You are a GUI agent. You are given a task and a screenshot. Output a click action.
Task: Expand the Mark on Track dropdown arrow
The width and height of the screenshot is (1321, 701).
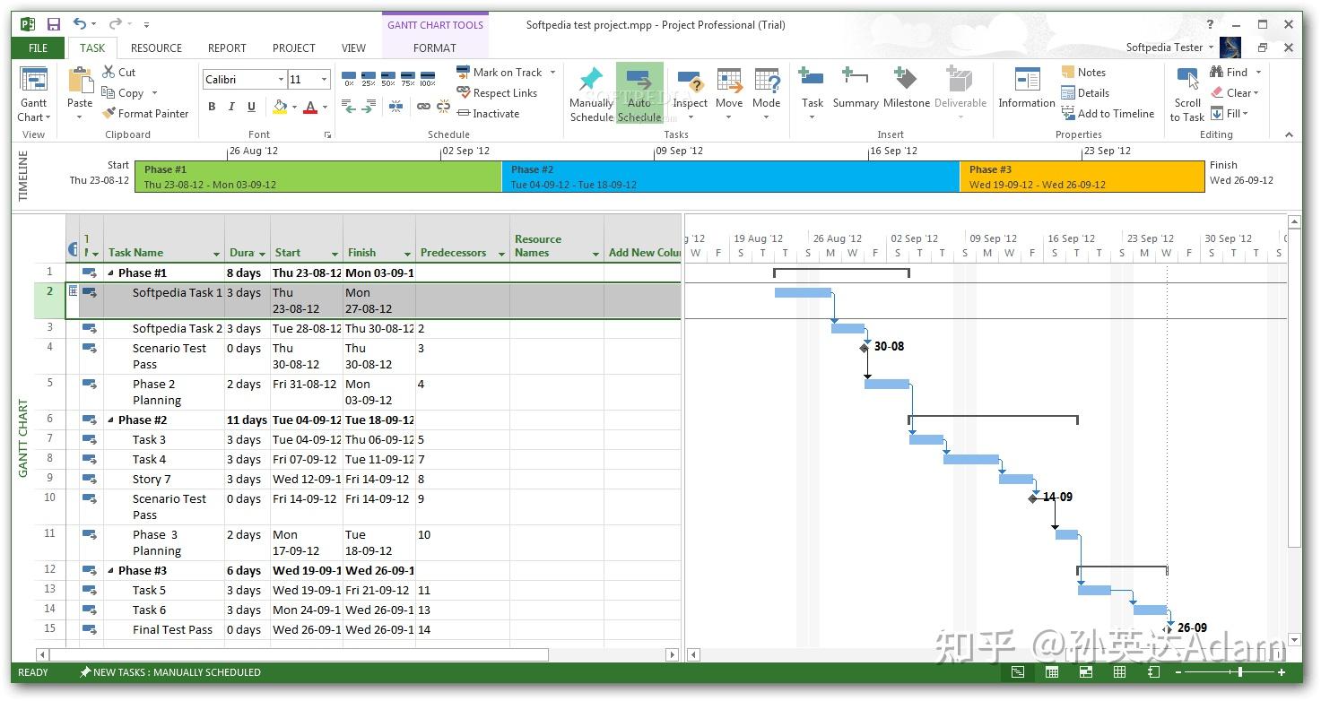(x=552, y=73)
